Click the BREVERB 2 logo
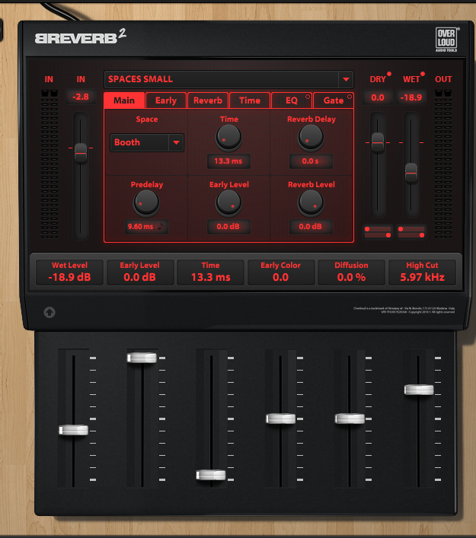This screenshot has width=476, height=538. [81, 37]
